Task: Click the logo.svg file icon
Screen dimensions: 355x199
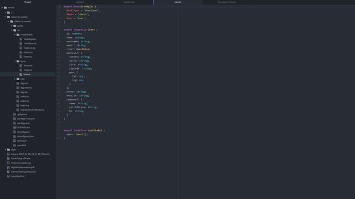Action: click(x=18, y=106)
